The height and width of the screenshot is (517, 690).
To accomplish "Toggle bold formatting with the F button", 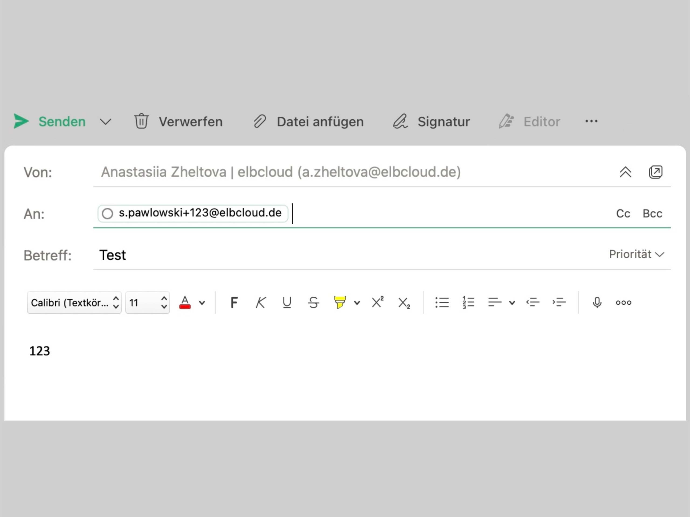I will tap(234, 303).
